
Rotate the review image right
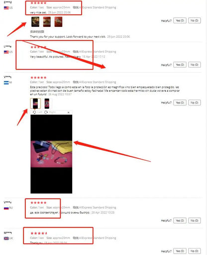50,112
